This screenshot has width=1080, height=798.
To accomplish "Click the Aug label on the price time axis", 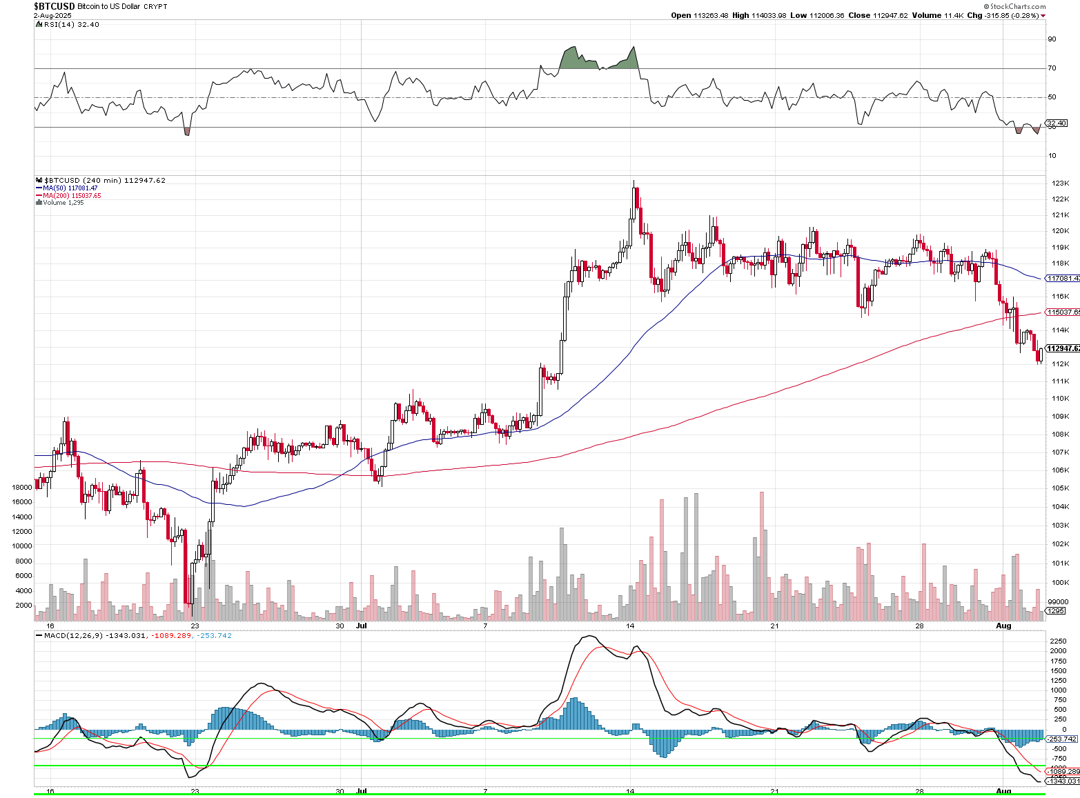I will (1003, 626).
